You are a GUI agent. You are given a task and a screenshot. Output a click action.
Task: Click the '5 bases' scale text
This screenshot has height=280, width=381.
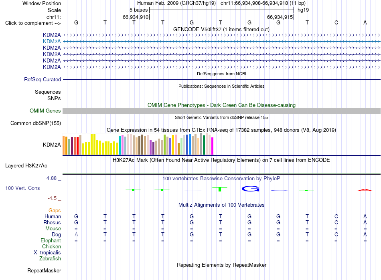coord(138,10)
